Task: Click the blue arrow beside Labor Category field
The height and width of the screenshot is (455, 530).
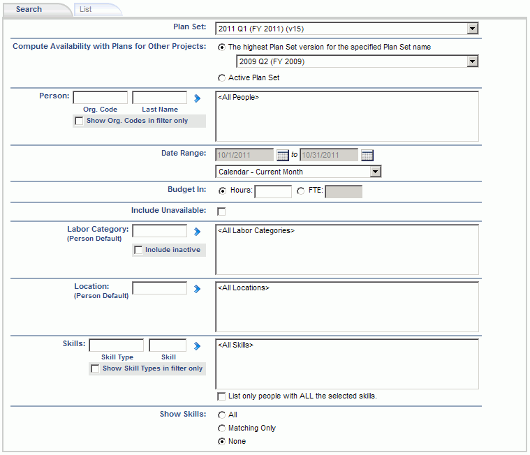Action: [x=197, y=232]
